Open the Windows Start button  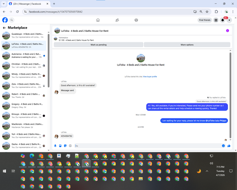click(4, 171)
